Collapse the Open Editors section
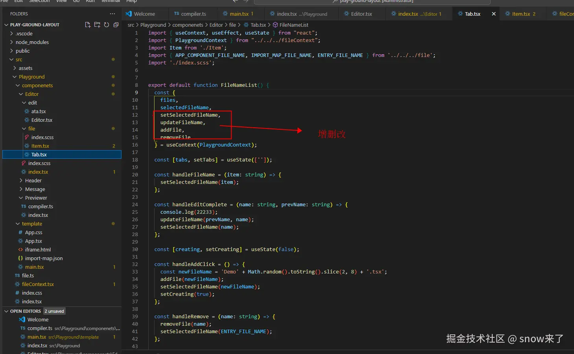 (x=25, y=311)
